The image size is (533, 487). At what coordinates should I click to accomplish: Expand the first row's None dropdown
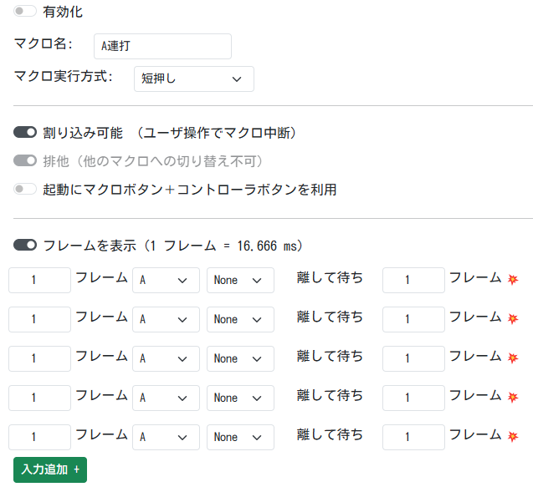pyautogui.click(x=240, y=280)
